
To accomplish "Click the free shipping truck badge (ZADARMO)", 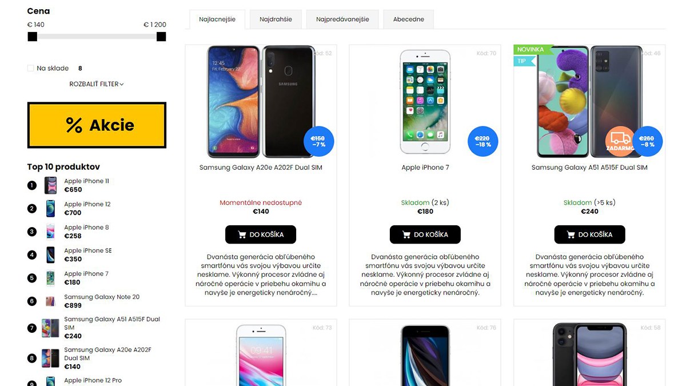I will tap(620, 141).
